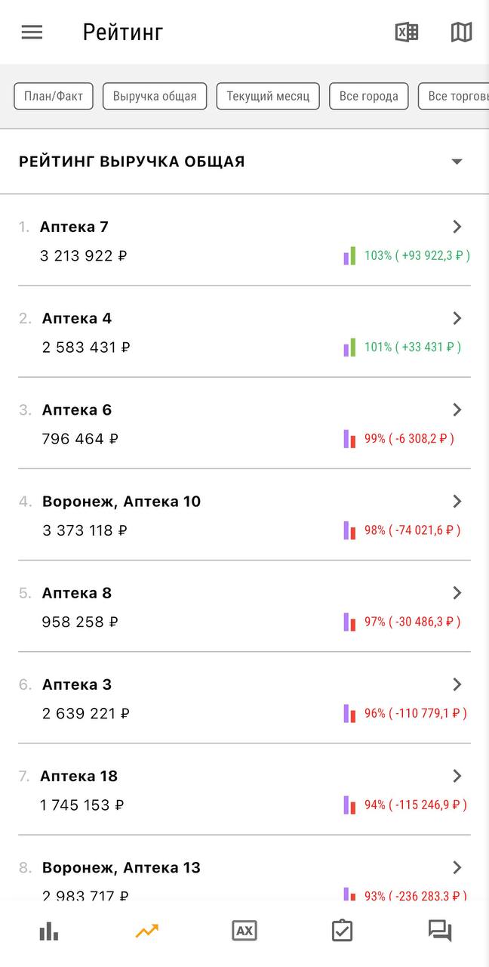Expand the Рейтинг выручка общая dropdown arrow
Viewport: 489px width, 967px height.
[456, 162]
